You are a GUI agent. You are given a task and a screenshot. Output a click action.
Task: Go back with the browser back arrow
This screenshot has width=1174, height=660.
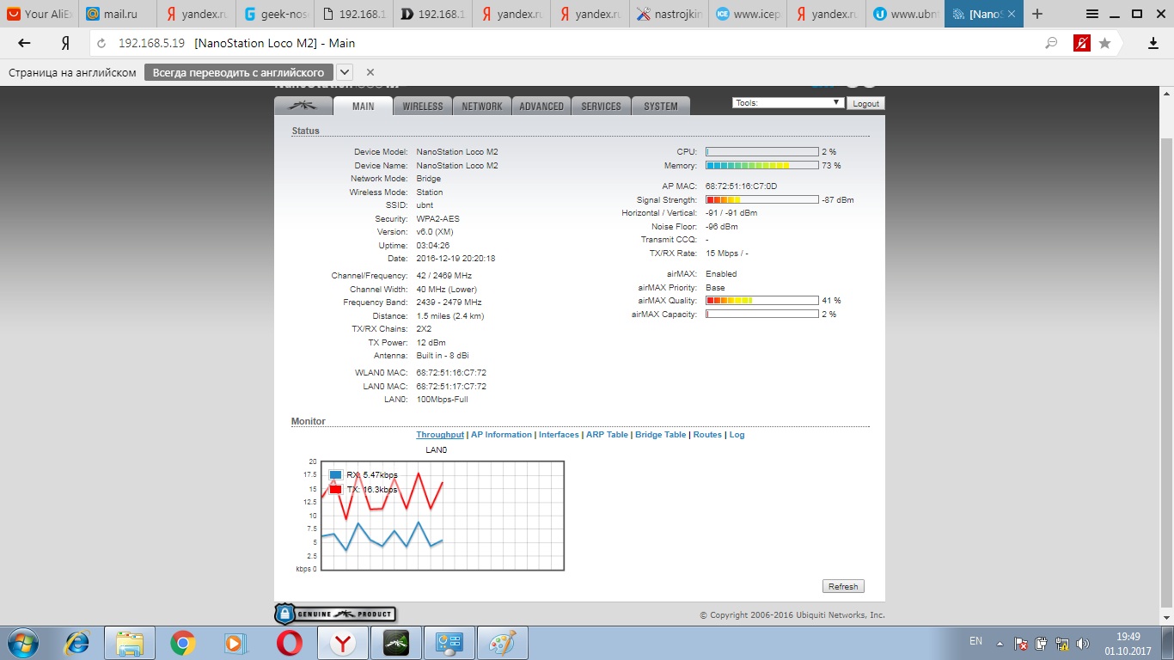[24, 43]
